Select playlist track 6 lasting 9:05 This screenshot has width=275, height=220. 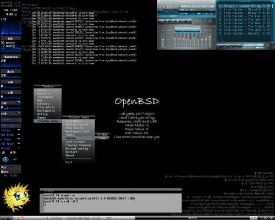coord(244,23)
